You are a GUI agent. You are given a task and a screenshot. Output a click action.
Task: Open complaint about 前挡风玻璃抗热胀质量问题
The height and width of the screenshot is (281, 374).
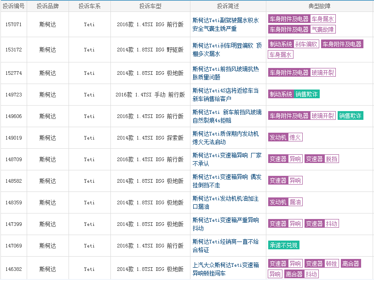click(225, 73)
